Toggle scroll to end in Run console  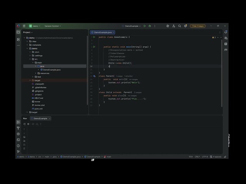coord(24,141)
